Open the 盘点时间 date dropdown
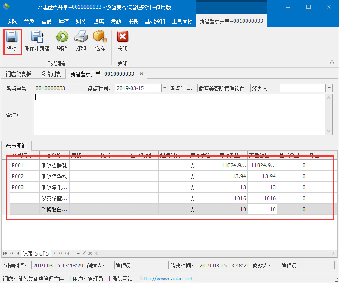The height and width of the screenshot is (283, 339). (165, 88)
